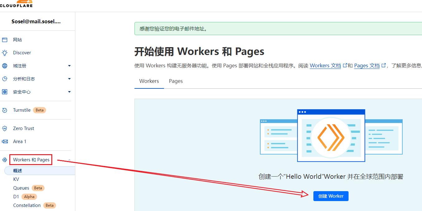Expand the 分析和日志 dropdown arrow
This screenshot has height=211, width=422.
(69, 79)
